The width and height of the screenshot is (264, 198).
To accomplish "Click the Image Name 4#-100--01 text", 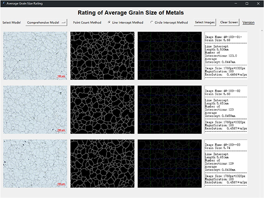I will click(x=223, y=37).
